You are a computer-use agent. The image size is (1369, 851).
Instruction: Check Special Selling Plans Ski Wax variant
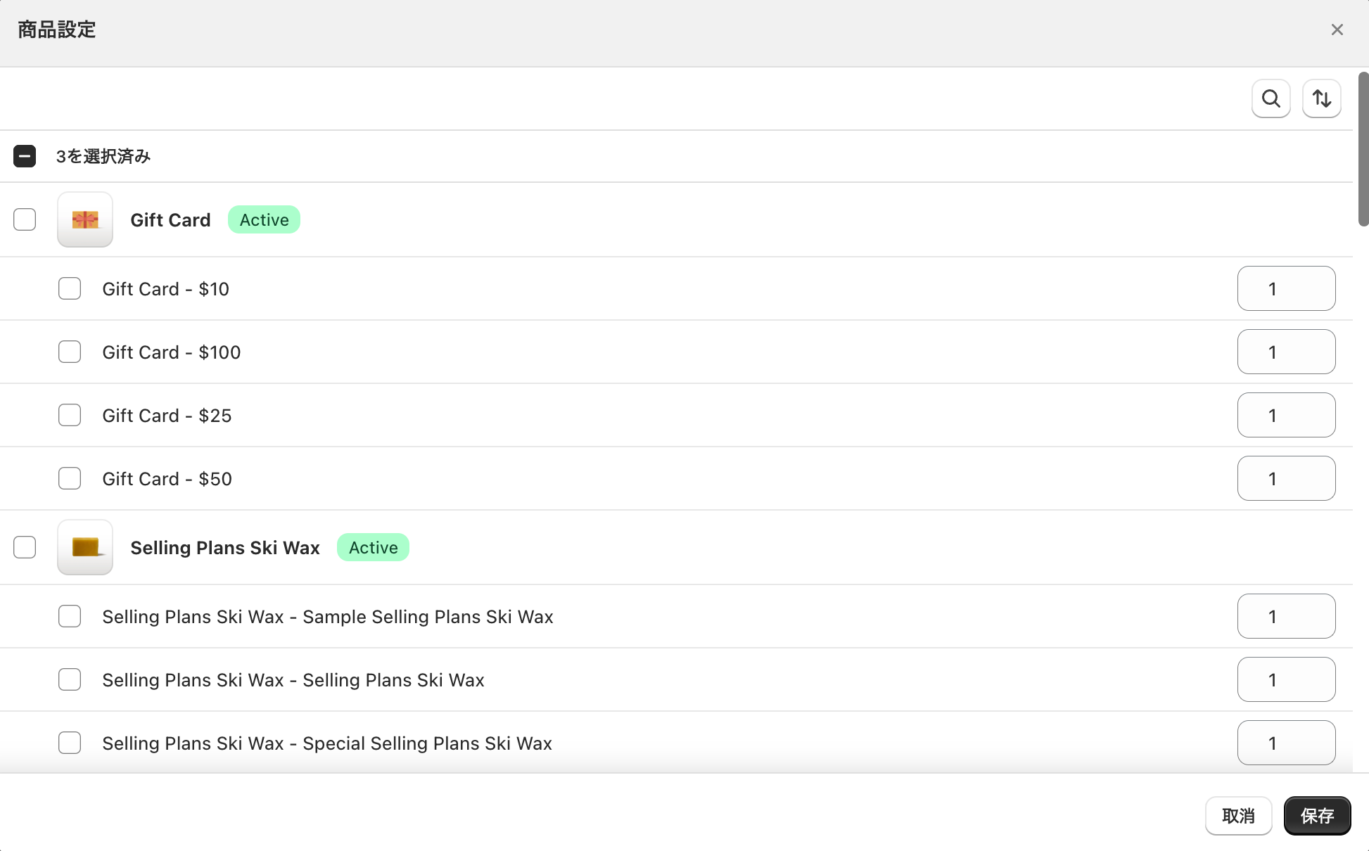tap(70, 743)
